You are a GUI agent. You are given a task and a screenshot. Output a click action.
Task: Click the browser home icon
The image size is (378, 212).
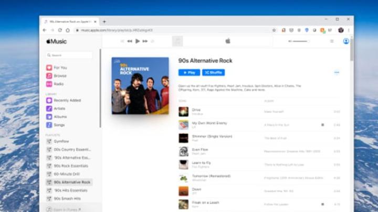68,30
